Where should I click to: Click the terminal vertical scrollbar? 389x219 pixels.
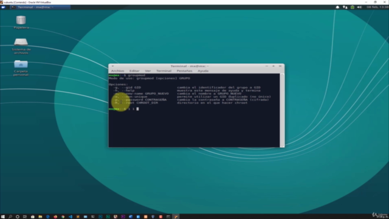click(282, 110)
